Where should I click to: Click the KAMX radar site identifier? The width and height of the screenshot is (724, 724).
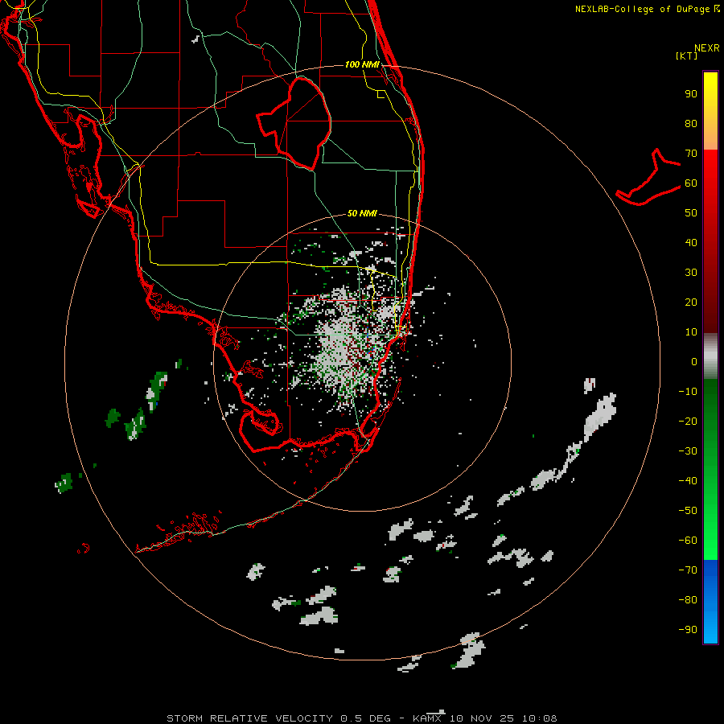coord(429,718)
